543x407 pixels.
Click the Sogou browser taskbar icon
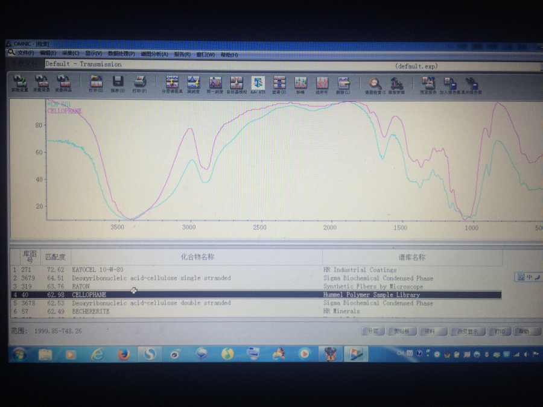click(x=149, y=354)
